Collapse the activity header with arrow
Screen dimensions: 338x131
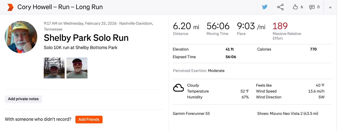pos(330,7)
